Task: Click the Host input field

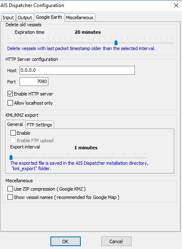Action: coord(77,70)
